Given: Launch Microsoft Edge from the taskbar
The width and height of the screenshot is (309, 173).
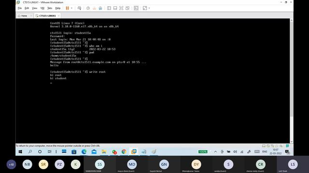Looking at the screenshot, I should tap(84, 152).
